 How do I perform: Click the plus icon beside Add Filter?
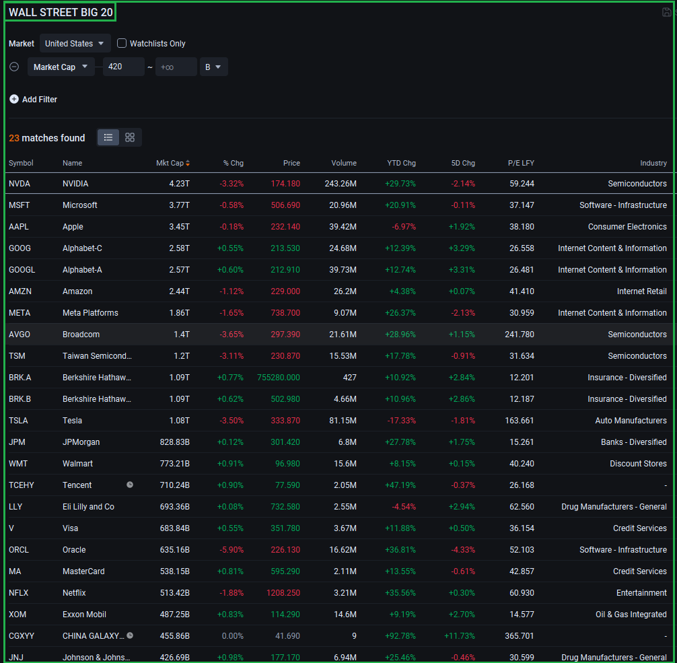14,99
